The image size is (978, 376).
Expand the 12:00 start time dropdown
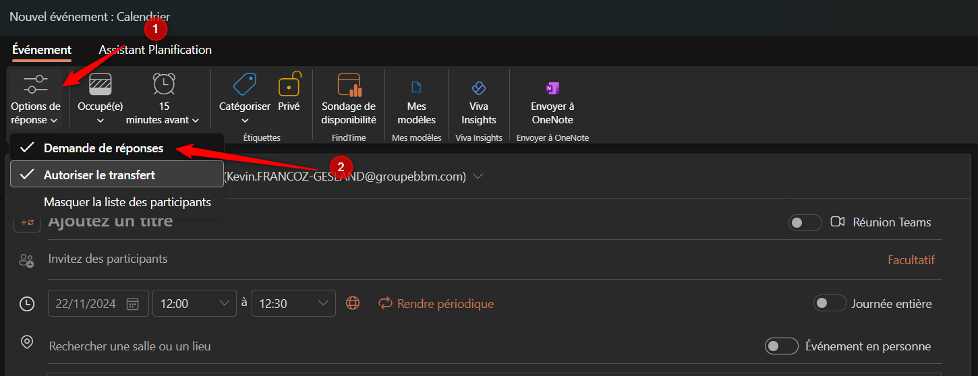click(224, 303)
